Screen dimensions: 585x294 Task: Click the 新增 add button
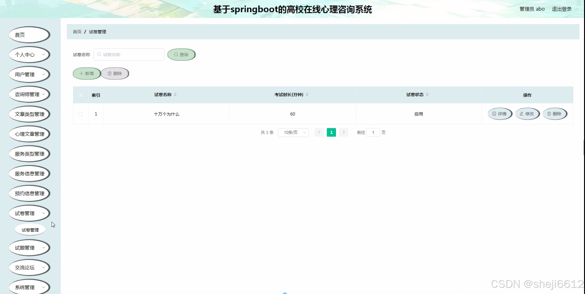87,73
